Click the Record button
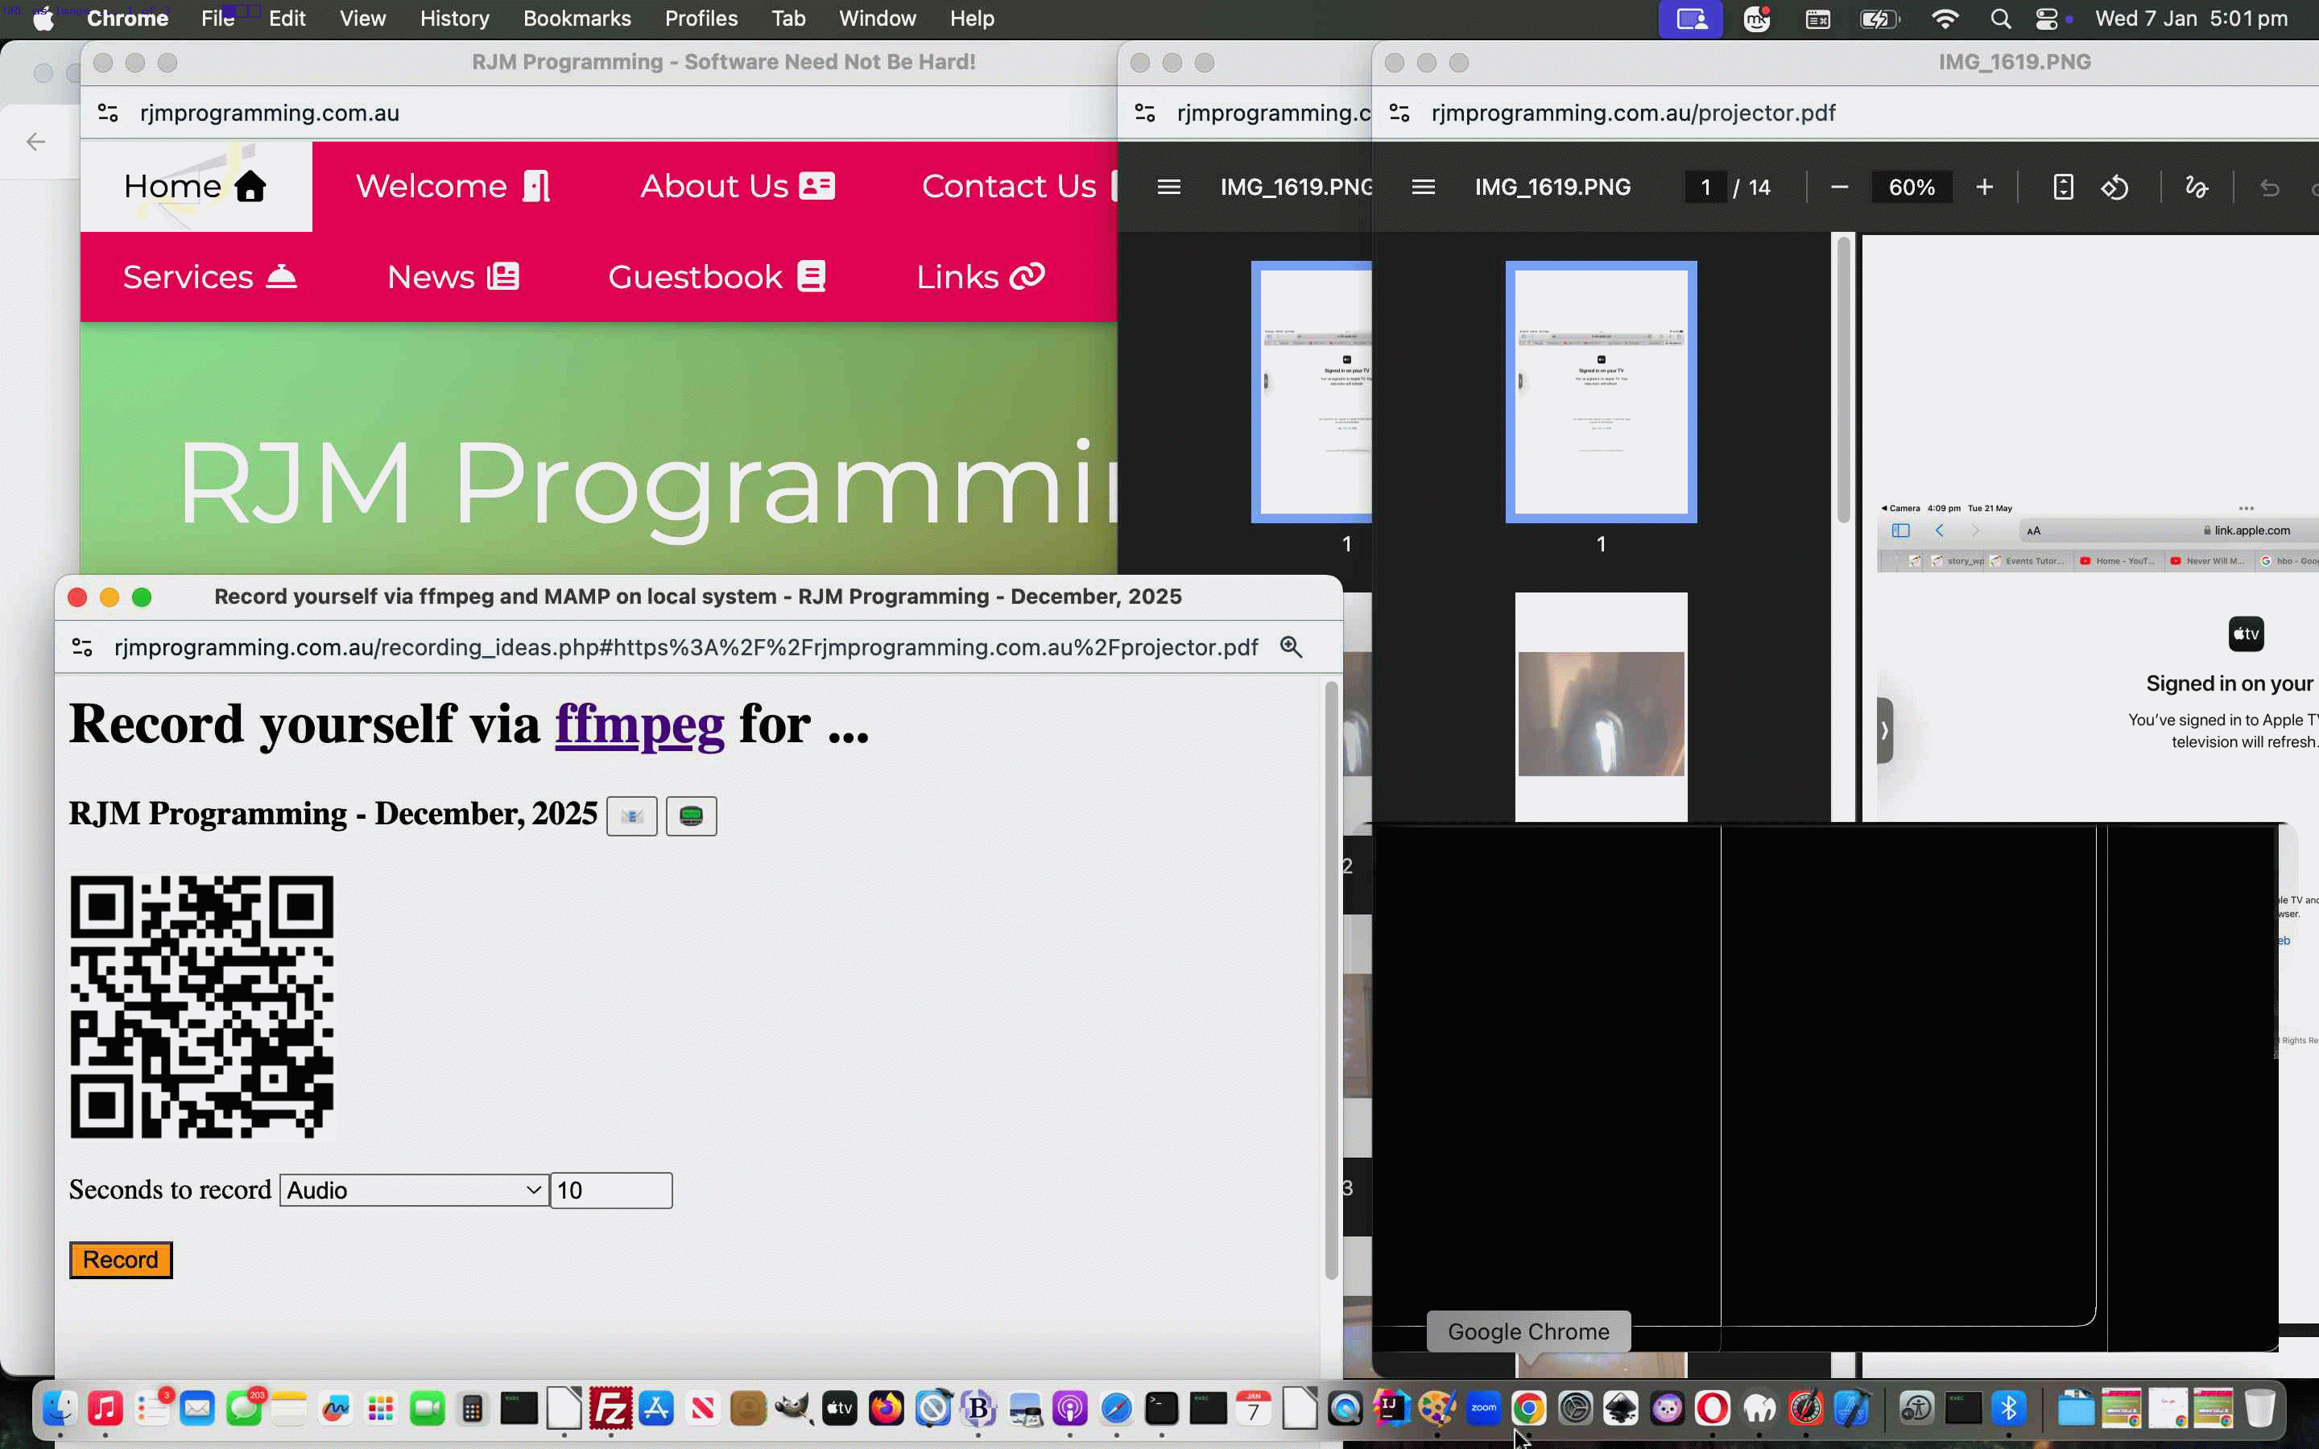This screenshot has height=1449, width=2319. [x=120, y=1259]
